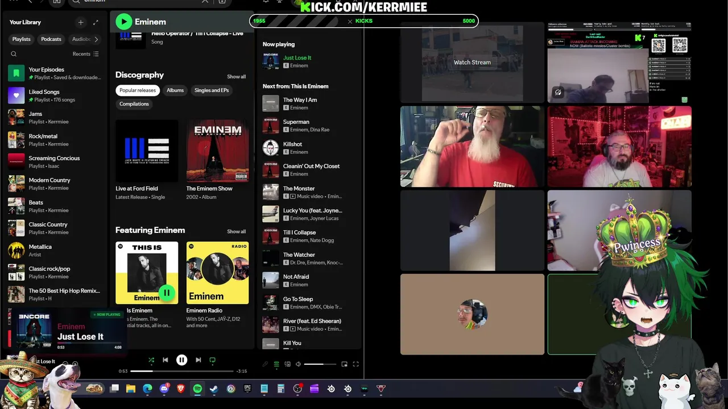
Task: Open the Your Episodes playlist
Action: 55,73
